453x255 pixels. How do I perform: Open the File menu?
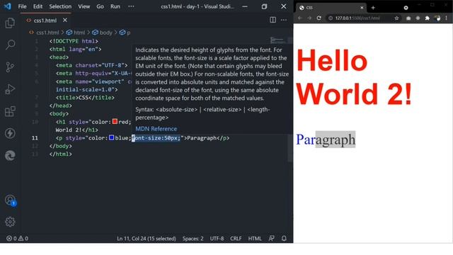point(22,6)
